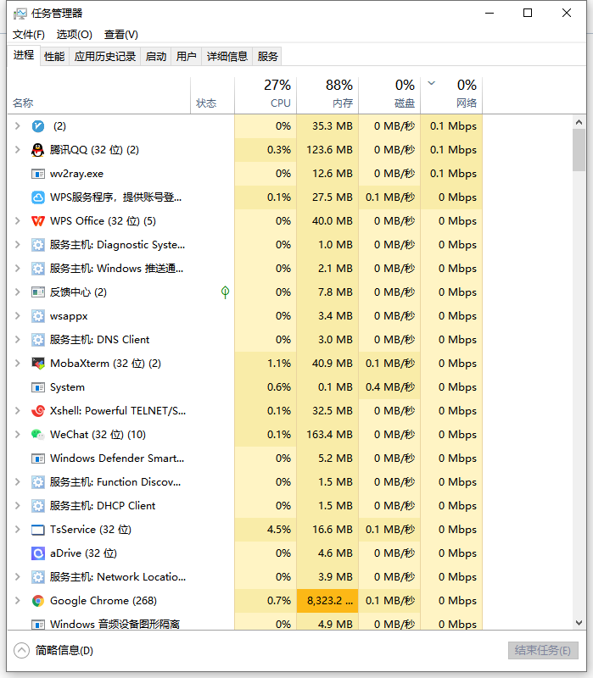
Task: Click the Diagnostic System service host gear icon
Action: [38, 245]
